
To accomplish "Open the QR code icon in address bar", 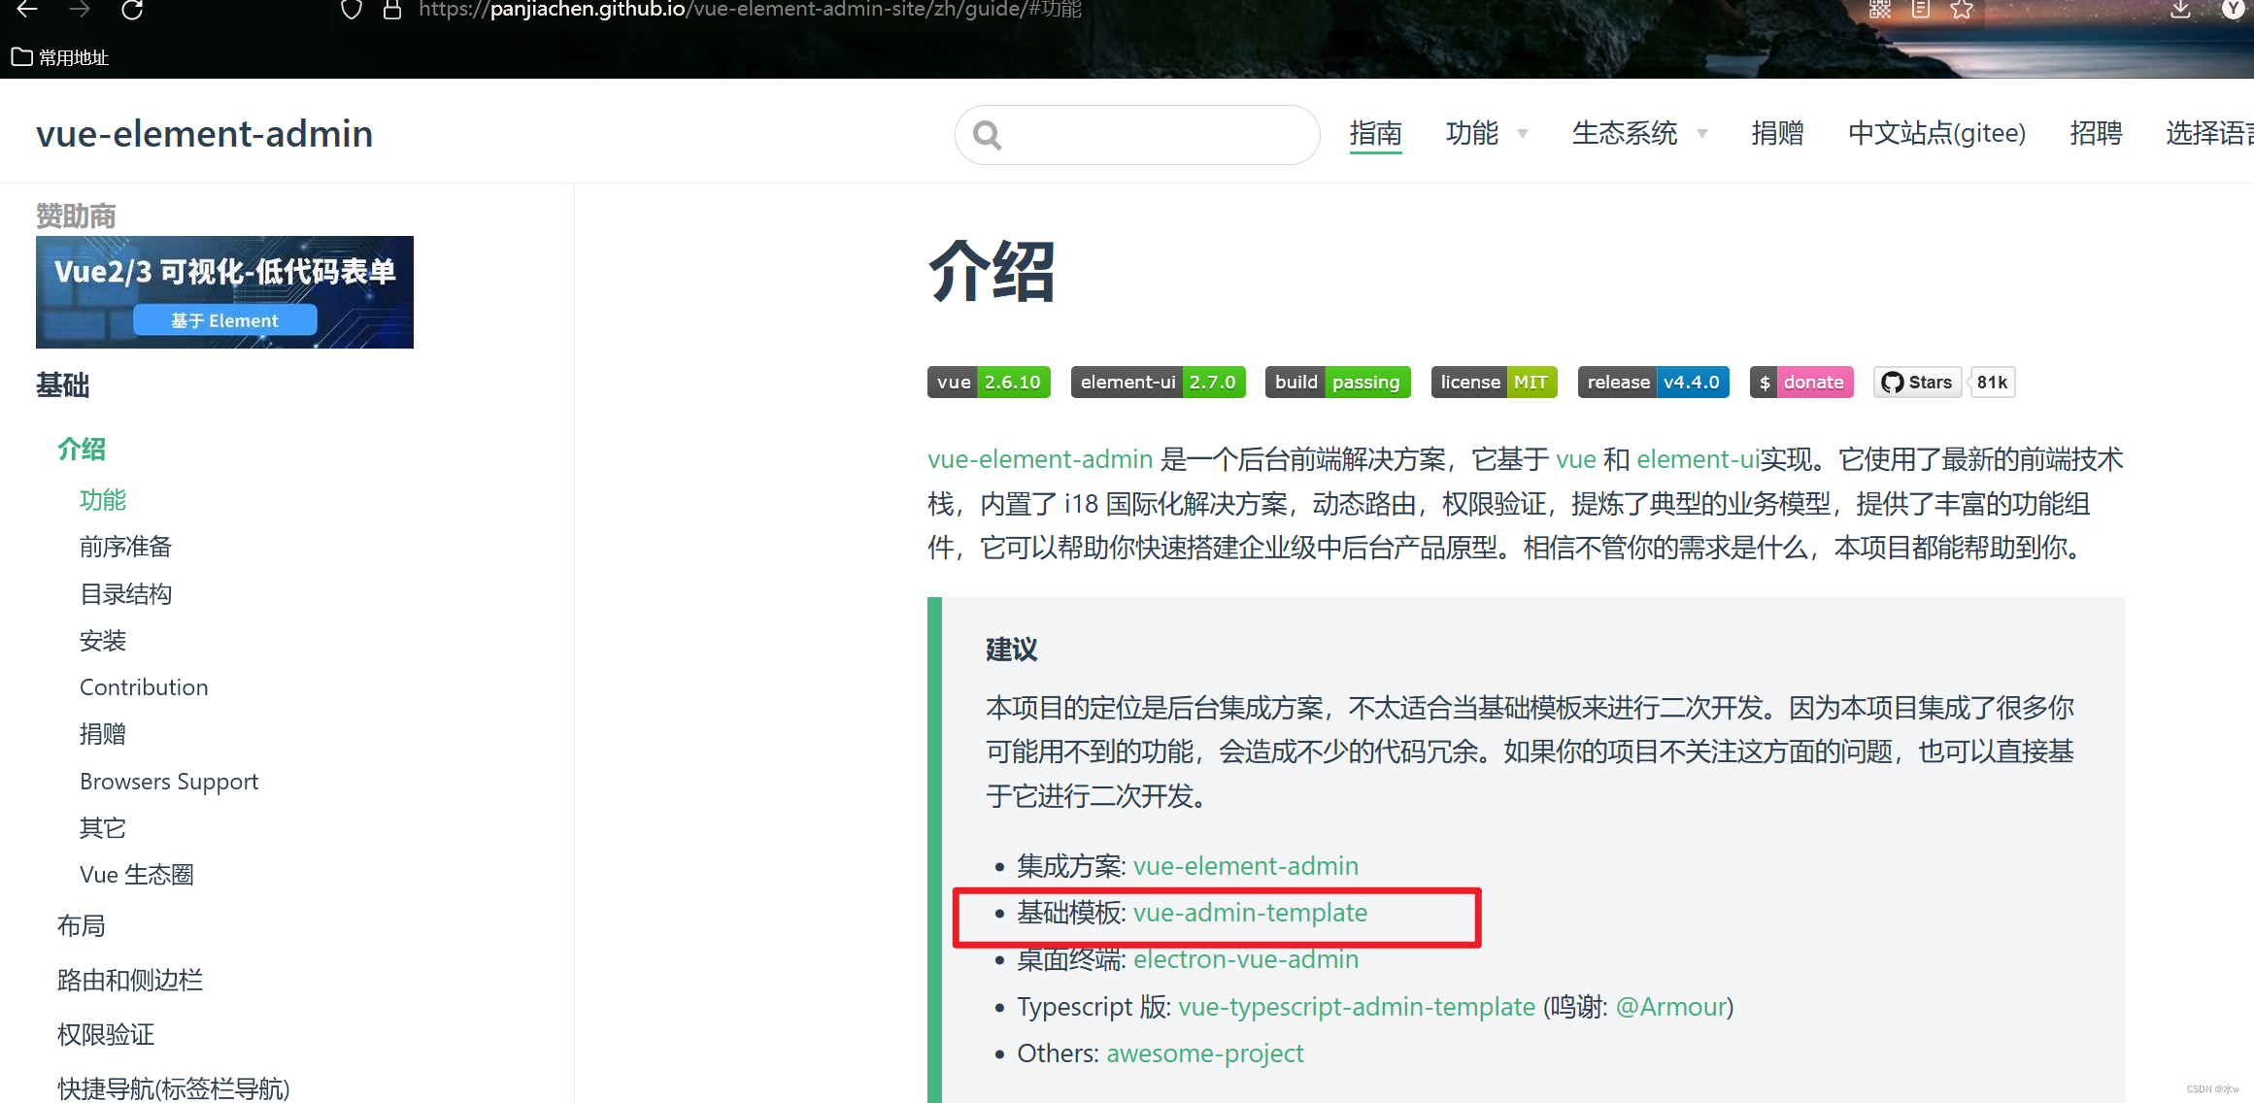I will pyautogui.click(x=1880, y=9).
